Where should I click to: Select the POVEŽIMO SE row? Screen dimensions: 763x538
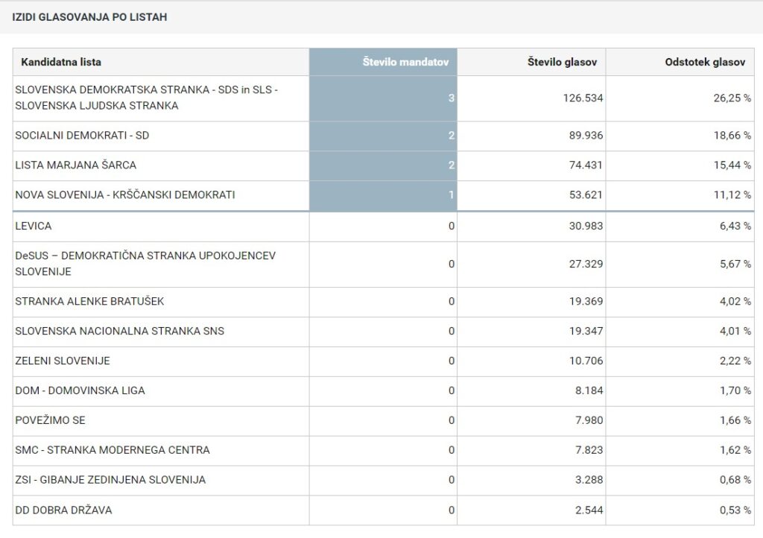(x=51, y=420)
